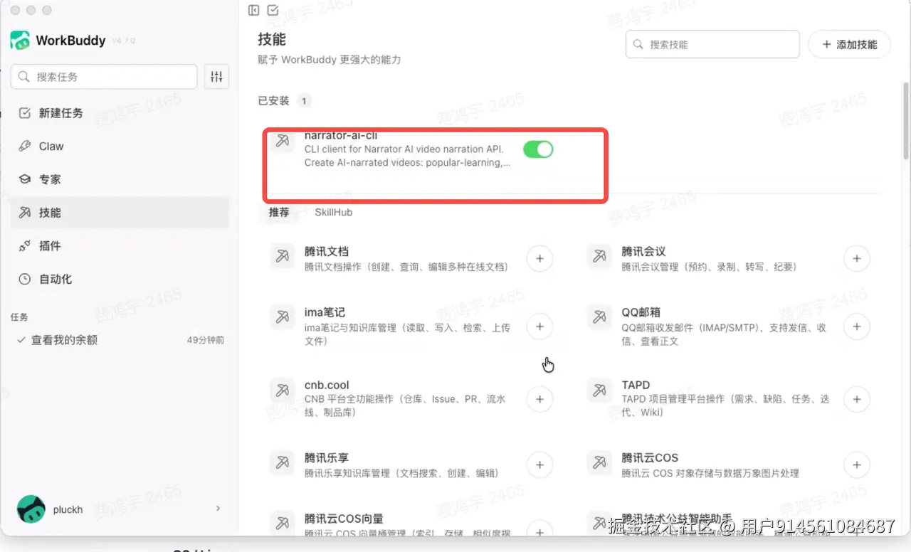
Task: Focus the 搜索技能 search field
Action: pos(712,44)
